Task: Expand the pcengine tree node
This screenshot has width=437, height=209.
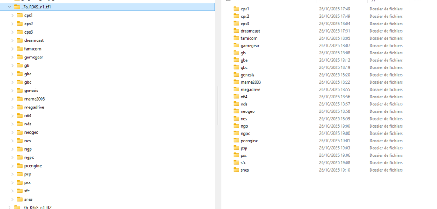Action: click(x=12, y=166)
